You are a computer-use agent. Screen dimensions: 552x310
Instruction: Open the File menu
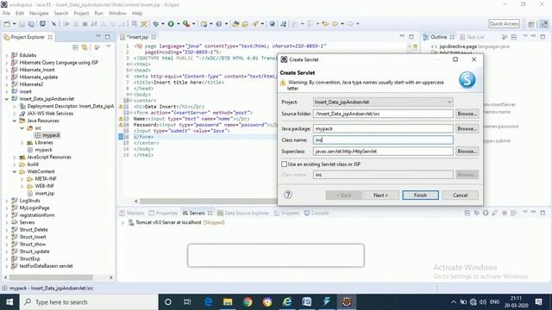pyautogui.click(x=6, y=13)
